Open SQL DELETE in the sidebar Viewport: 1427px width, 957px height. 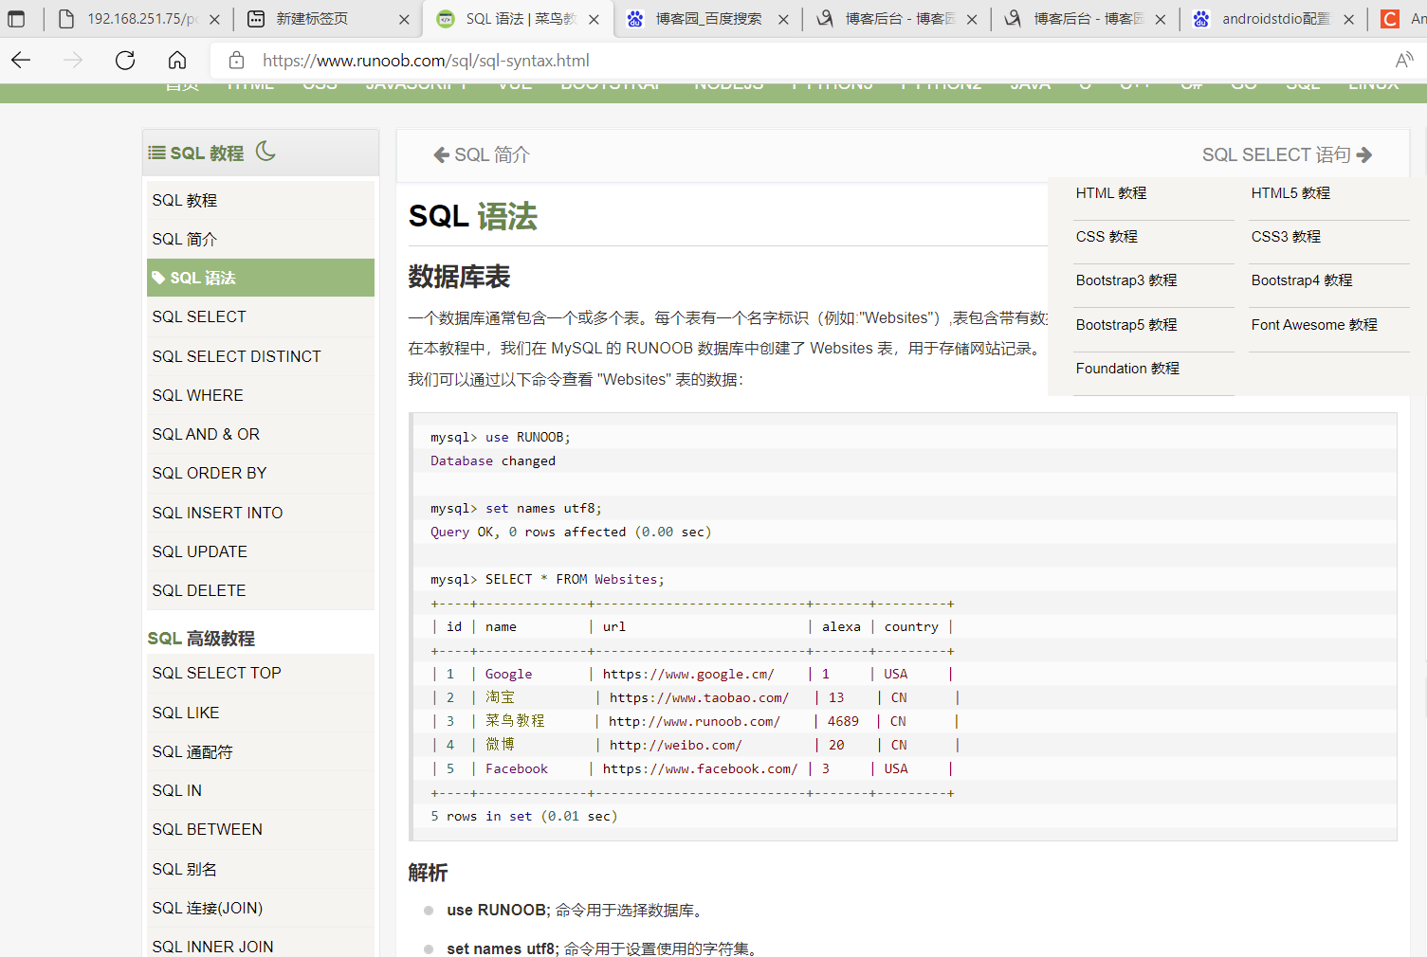tap(261, 590)
